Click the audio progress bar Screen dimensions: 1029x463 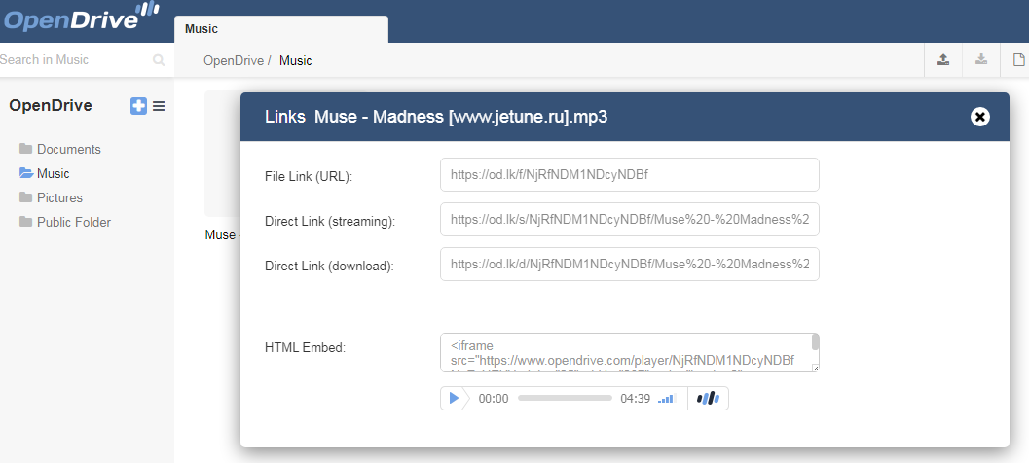(565, 398)
